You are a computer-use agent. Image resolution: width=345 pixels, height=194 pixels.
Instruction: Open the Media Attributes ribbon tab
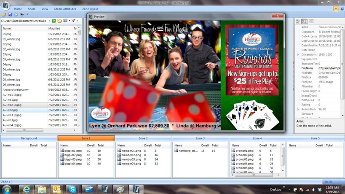[65, 9]
